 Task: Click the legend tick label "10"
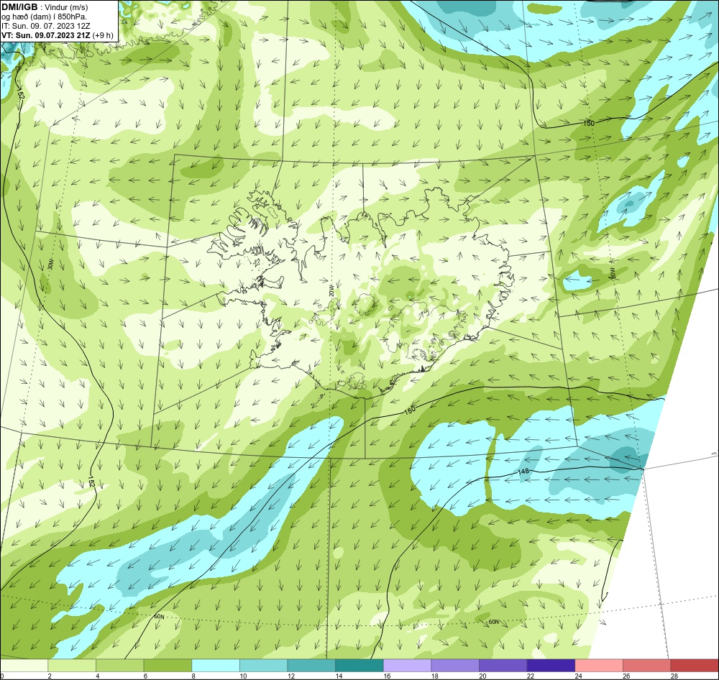coord(243,676)
